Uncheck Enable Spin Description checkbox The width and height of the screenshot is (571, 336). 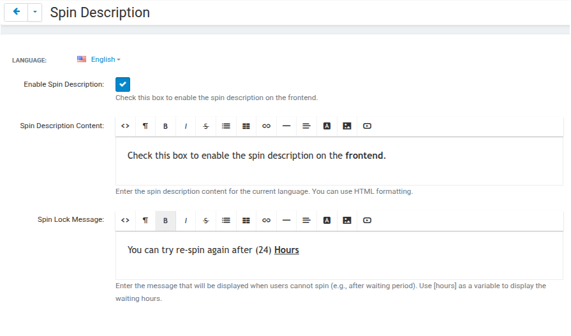(x=122, y=84)
